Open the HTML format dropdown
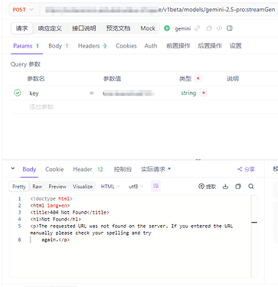Viewport: 278px width, 287px height. pos(110,187)
